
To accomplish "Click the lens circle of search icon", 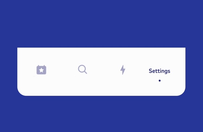I will (82, 69).
